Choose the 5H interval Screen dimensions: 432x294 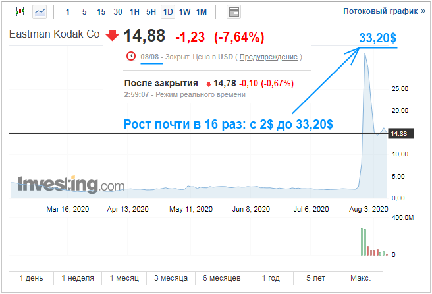click(x=151, y=12)
